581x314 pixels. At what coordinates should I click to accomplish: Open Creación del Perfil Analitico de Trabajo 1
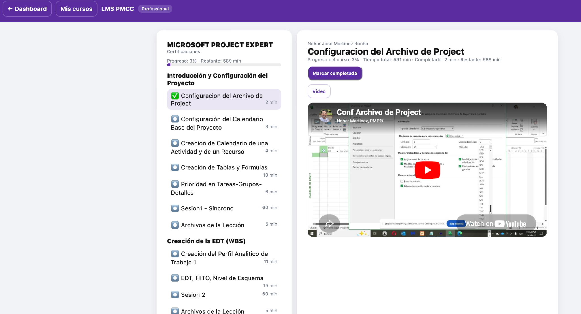(224, 258)
